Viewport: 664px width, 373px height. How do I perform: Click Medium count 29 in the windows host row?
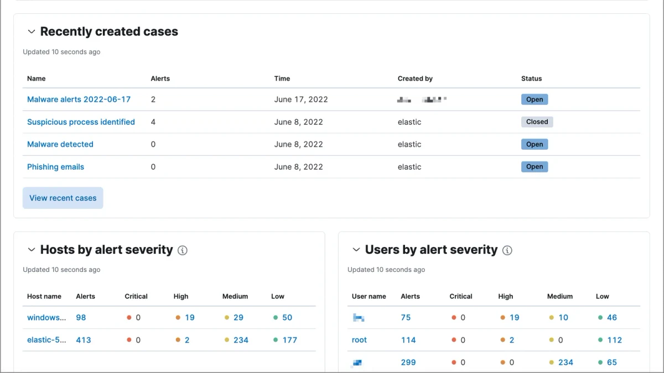[238, 318]
